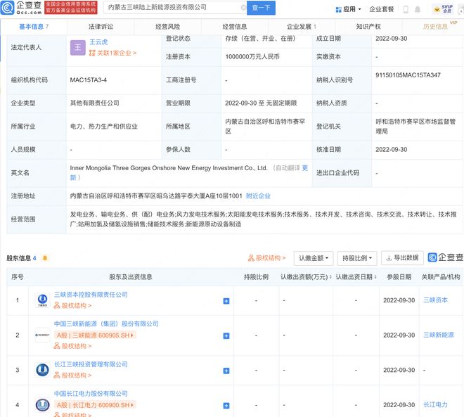
Task: Open 股权结构 under 长江三峡投资管理
Action: pos(72,376)
